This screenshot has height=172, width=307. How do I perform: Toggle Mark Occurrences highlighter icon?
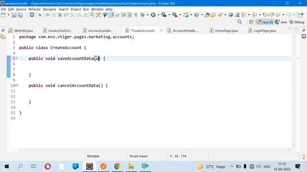[x=111, y=15]
